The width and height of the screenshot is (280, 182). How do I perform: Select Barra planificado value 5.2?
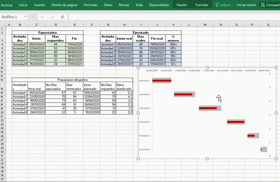[124, 93]
